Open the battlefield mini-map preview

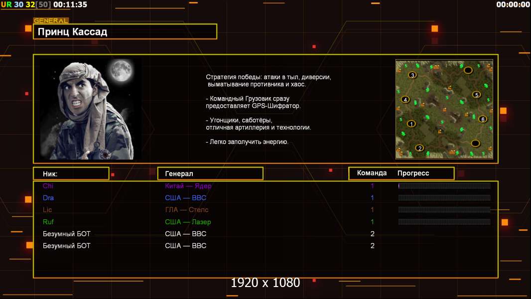[x=444, y=109]
